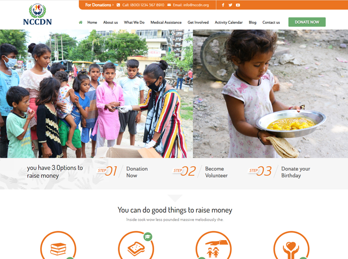Go to Medical Assistance page
Screen dimensions: 348x259
point(166,22)
